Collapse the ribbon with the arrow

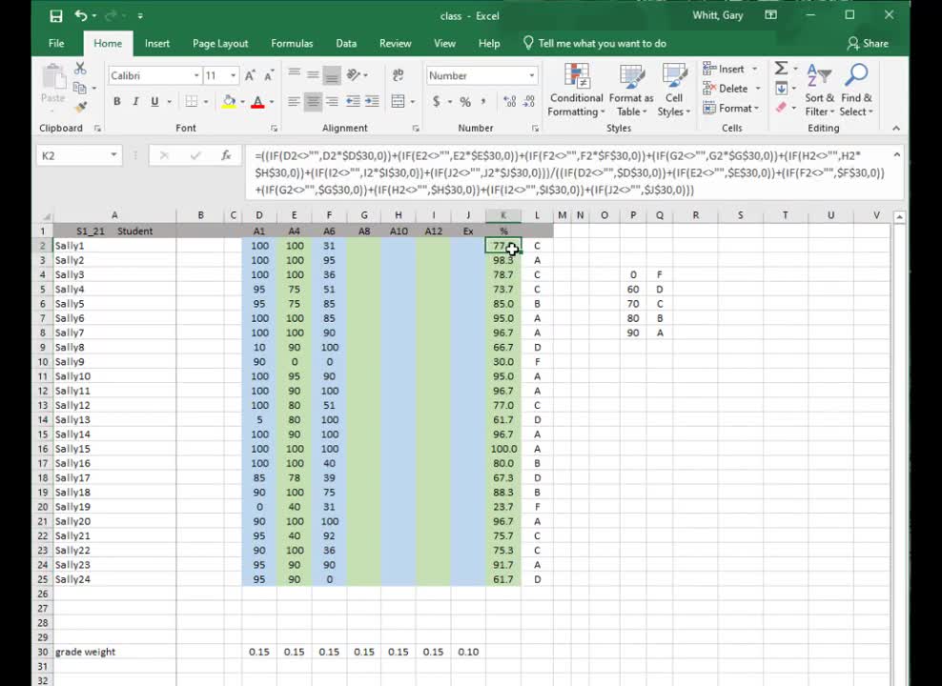point(895,129)
